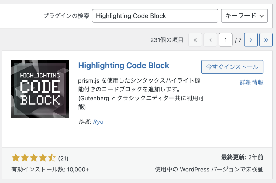This screenshot has height=183, width=276.
Task: Click the first page double-arrow button
Action: pyautogui.click(x=195, y=40)
